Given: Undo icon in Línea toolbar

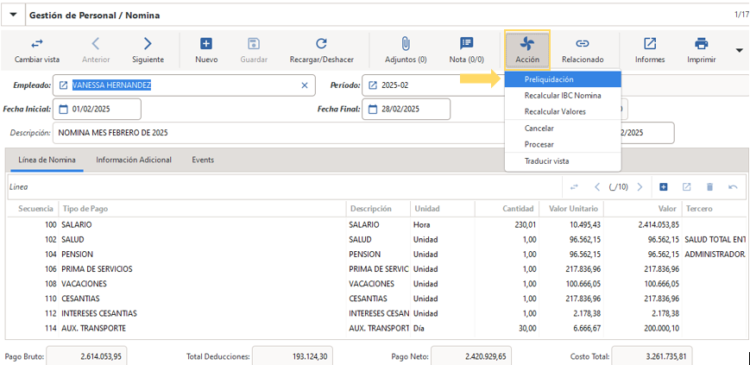Looking at the screenshot, I should [x=733, y=187].
